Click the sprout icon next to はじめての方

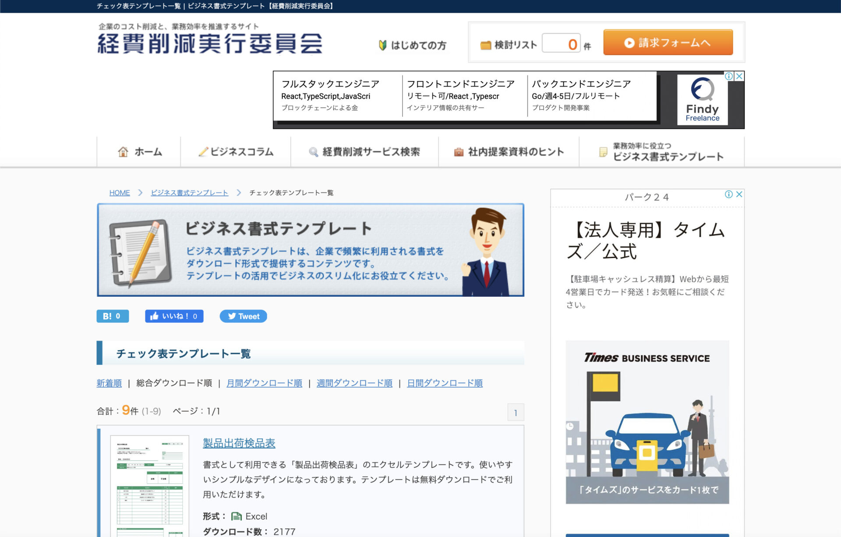click(x=383, y=44)
